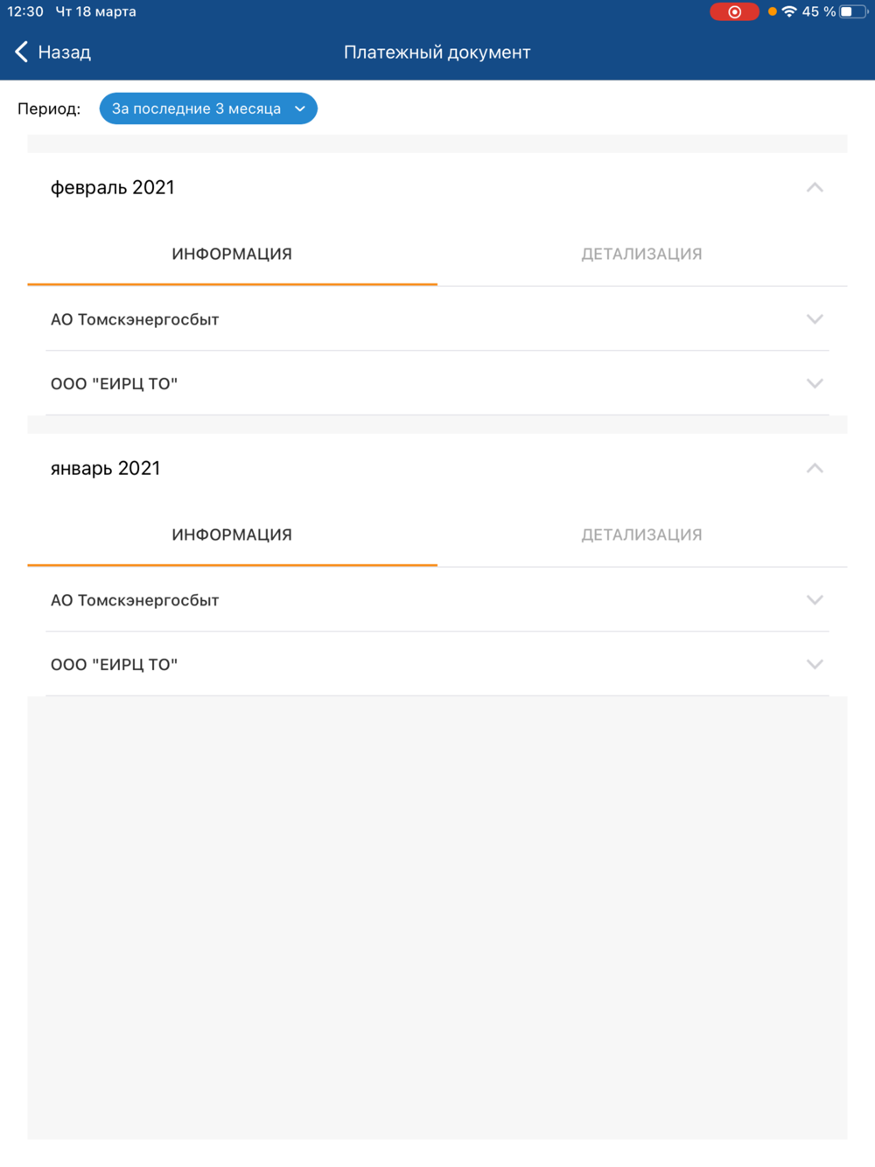875x1167 pixels.
Task: Tap the Wi-Fi status icon
Action: click(789, 11)
